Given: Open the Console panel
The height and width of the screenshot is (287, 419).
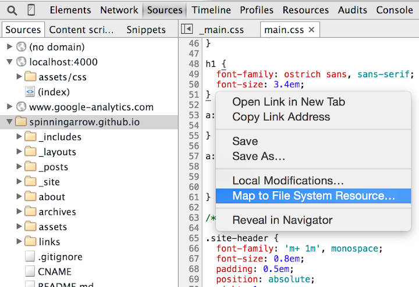Looking at the screenshot, I should coord(395,10).
